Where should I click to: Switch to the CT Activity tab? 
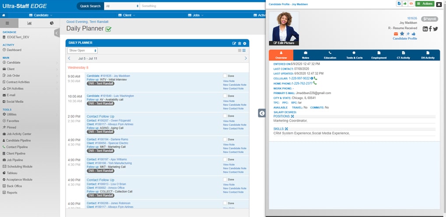[404, 55]
